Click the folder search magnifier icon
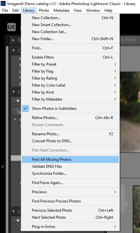 pyautogui.click(x=17, y=101)
